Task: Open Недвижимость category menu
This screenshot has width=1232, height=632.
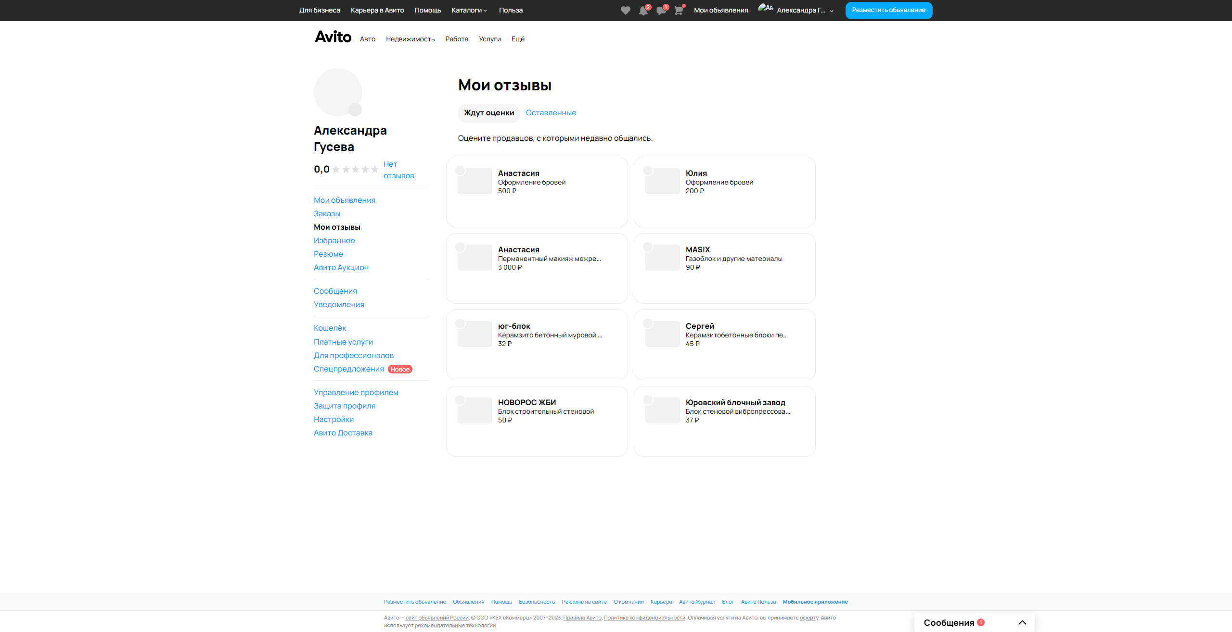Action: pyautogui.click(x=410, y=39)
